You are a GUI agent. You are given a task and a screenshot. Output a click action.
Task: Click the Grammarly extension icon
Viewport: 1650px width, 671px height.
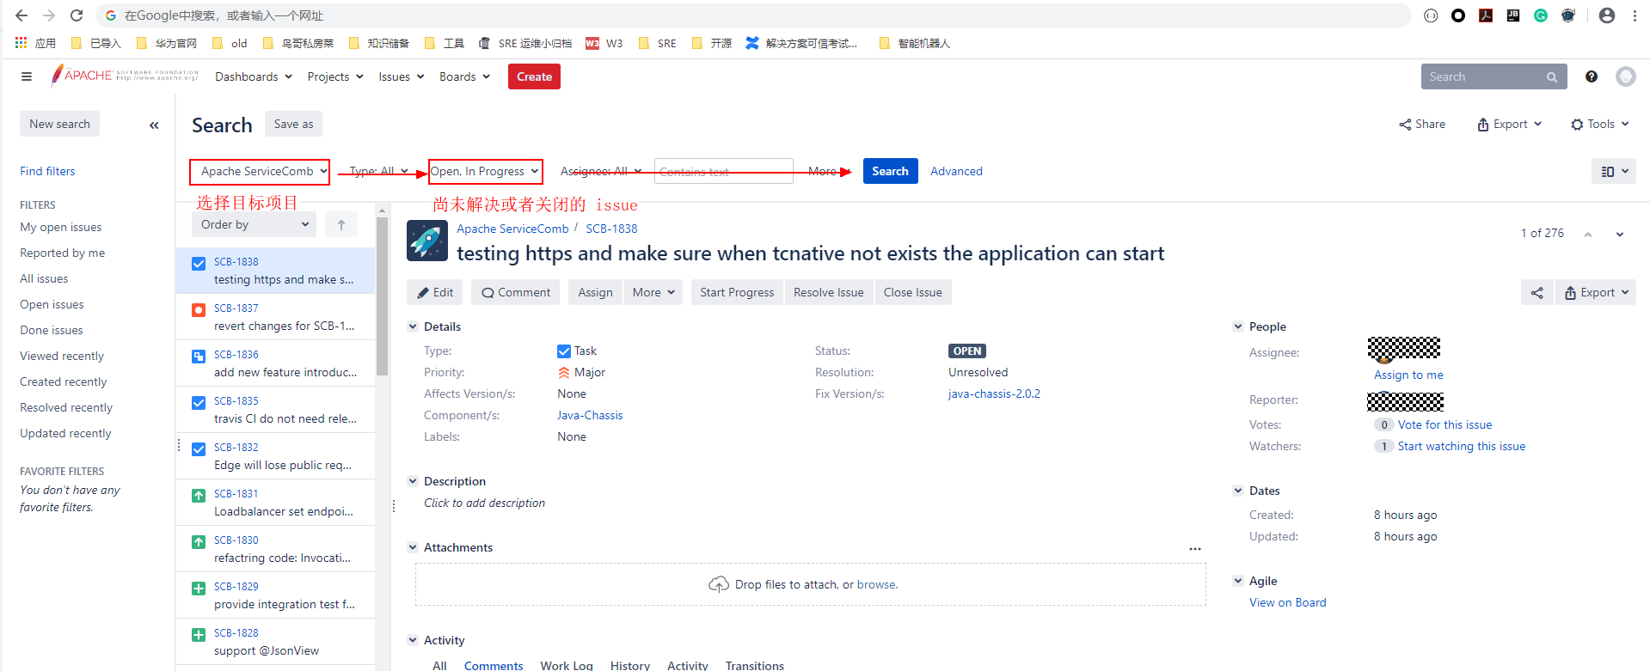click(1541, 15)
